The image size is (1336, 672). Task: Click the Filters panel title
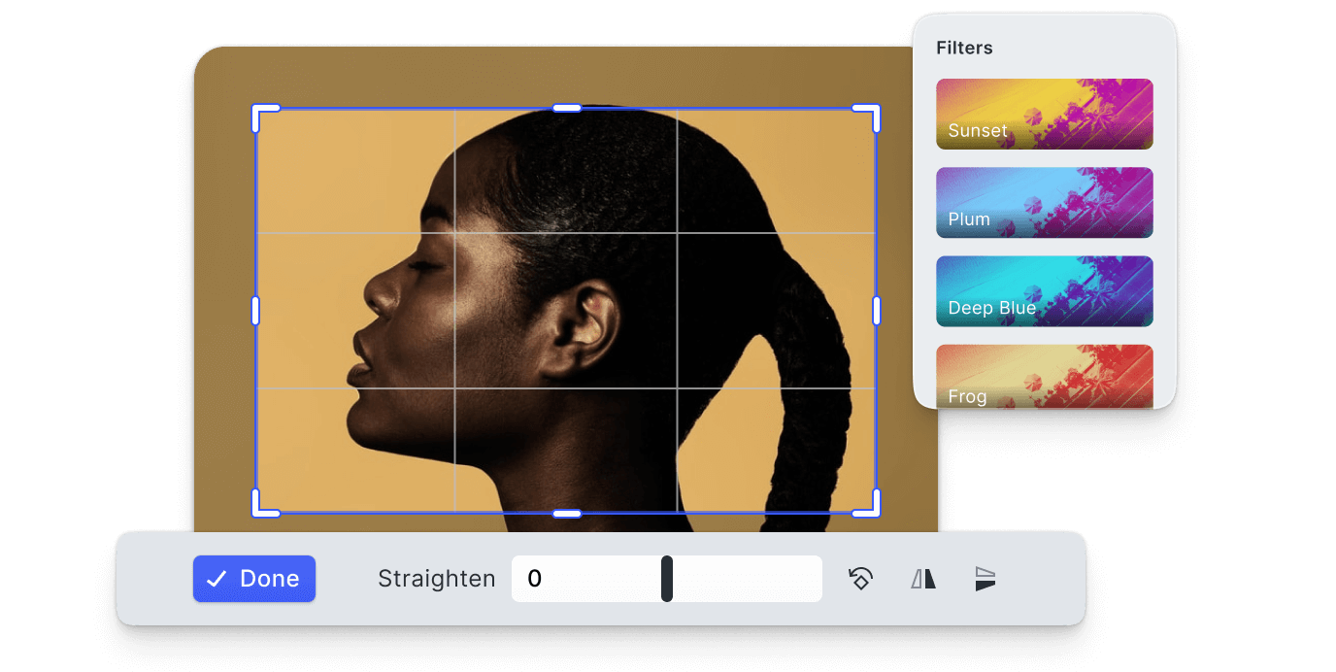[x=964, y=47]
